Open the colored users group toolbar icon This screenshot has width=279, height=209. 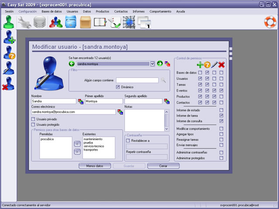56,22
